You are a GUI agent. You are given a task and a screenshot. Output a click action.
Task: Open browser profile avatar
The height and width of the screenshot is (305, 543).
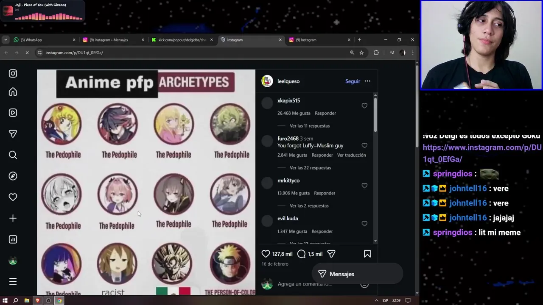(x=402, y=53)
